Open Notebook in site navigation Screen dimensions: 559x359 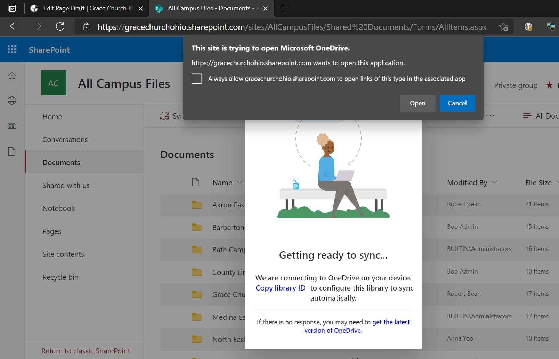click(x=59, y=209)
